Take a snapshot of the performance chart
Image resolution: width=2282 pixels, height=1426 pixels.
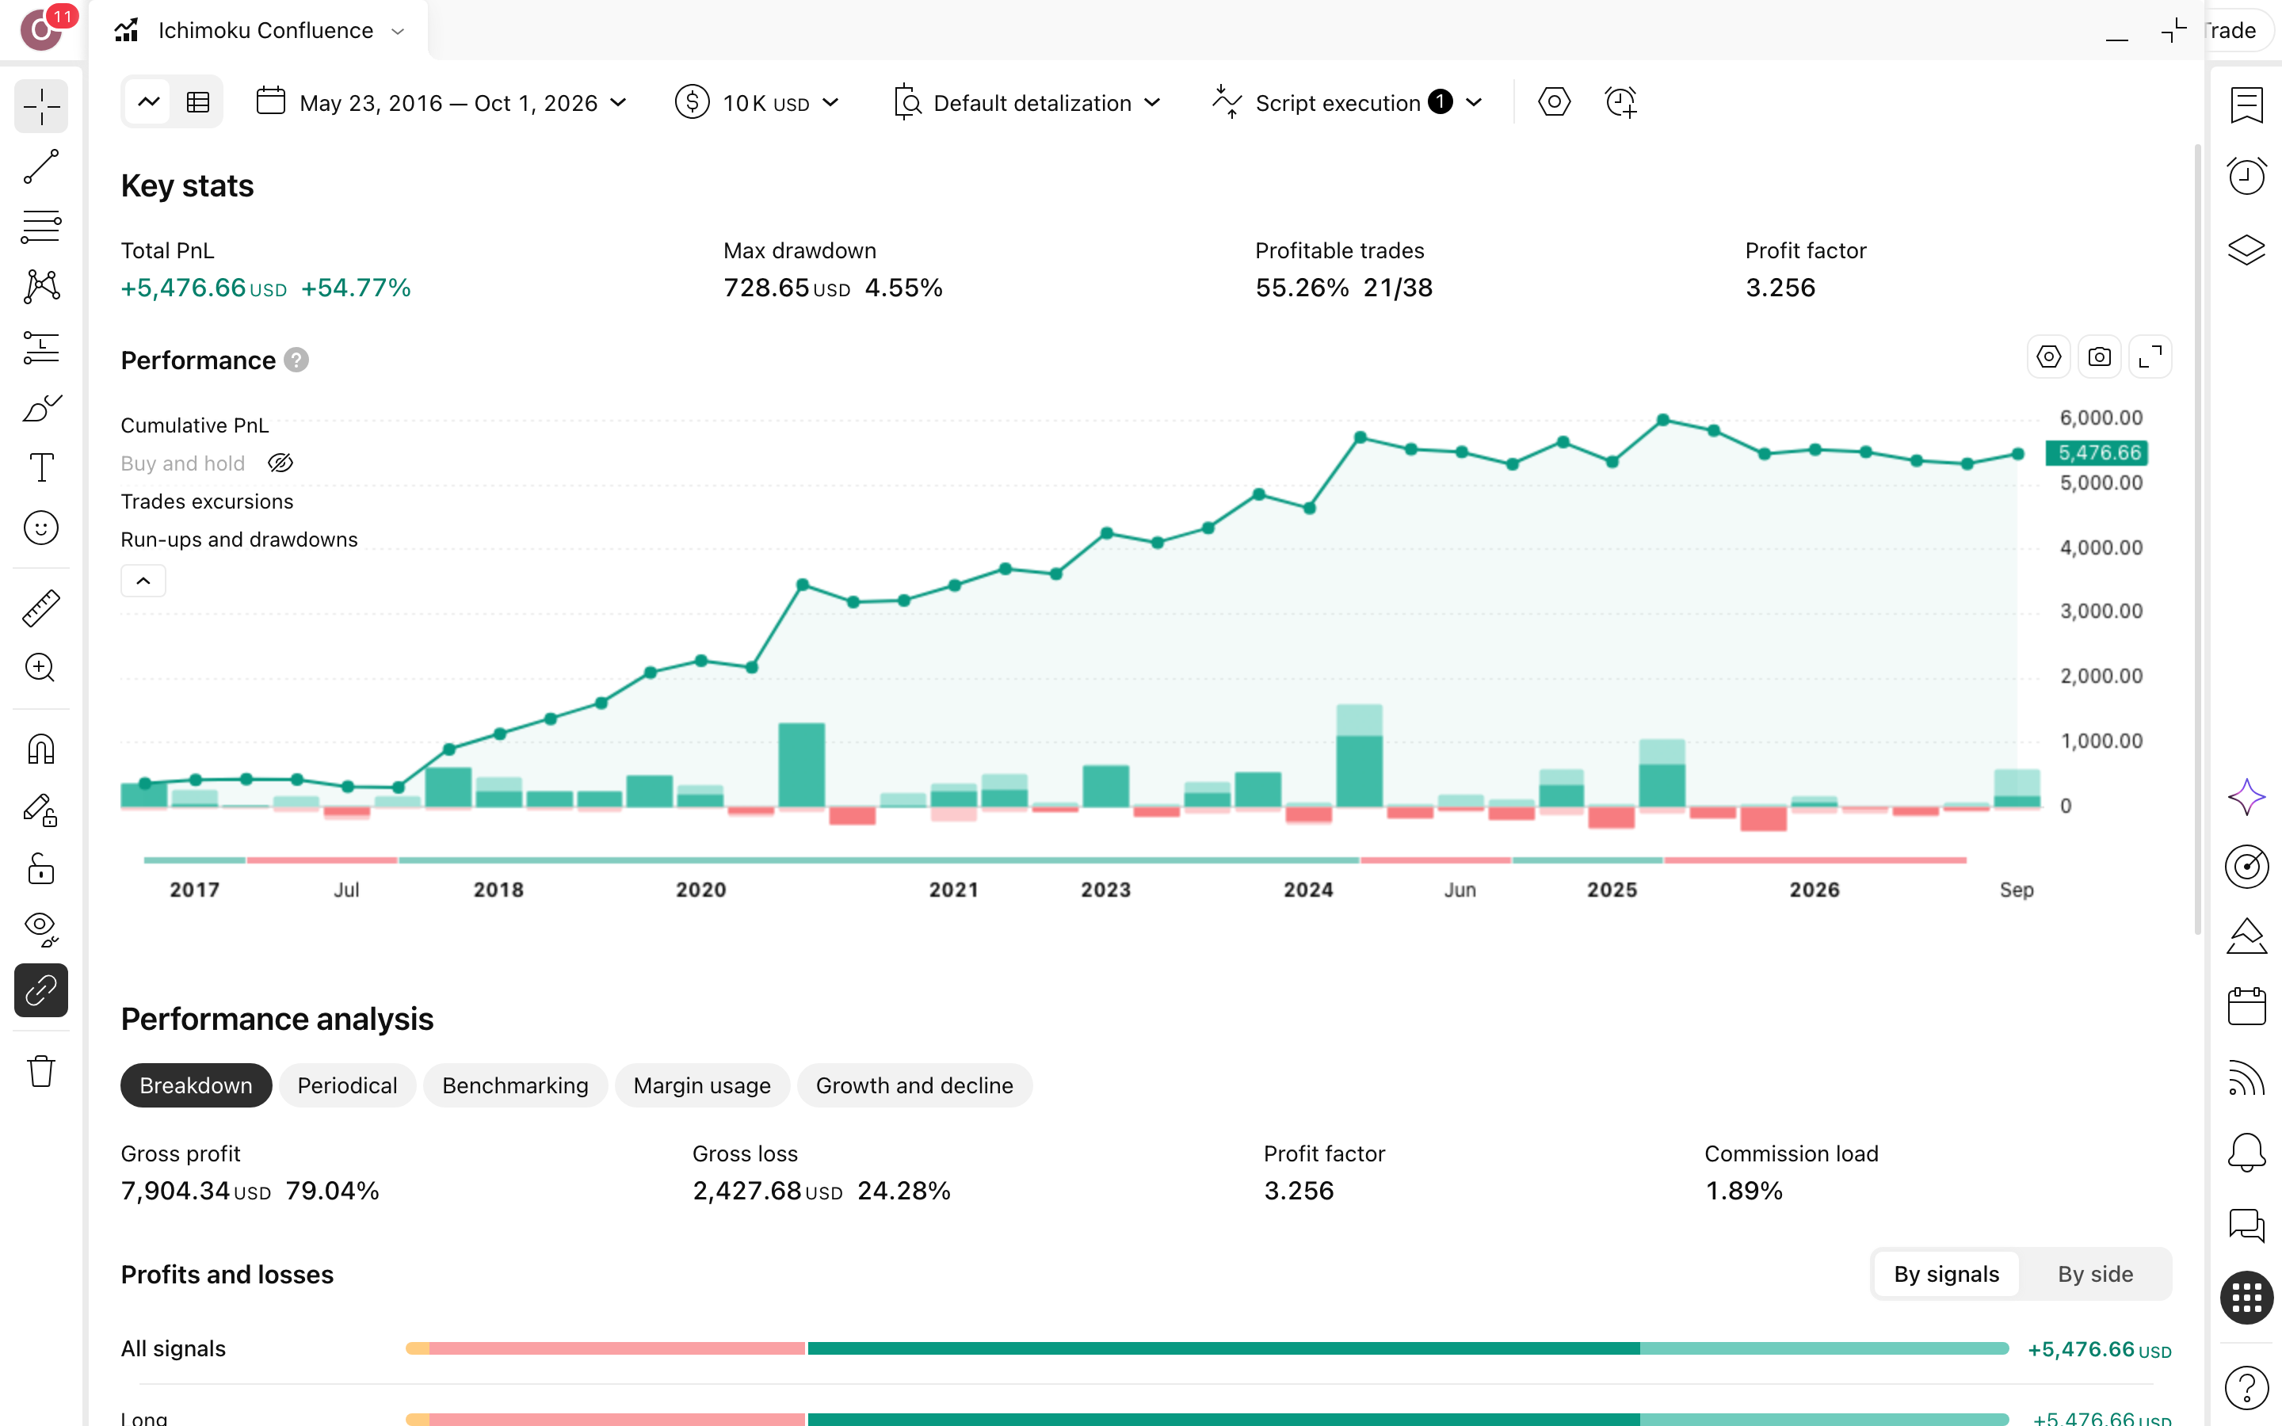pos(2099,356)
